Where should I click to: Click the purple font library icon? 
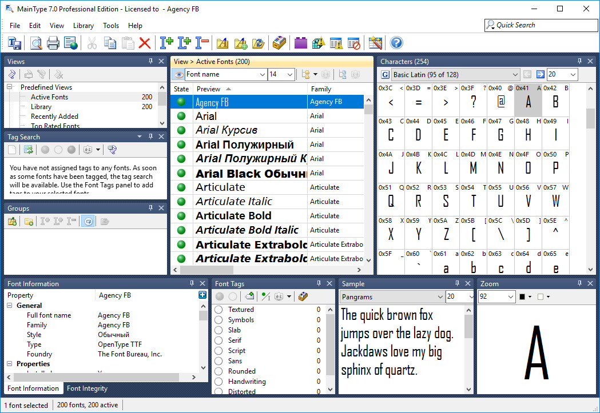(301, 43)
